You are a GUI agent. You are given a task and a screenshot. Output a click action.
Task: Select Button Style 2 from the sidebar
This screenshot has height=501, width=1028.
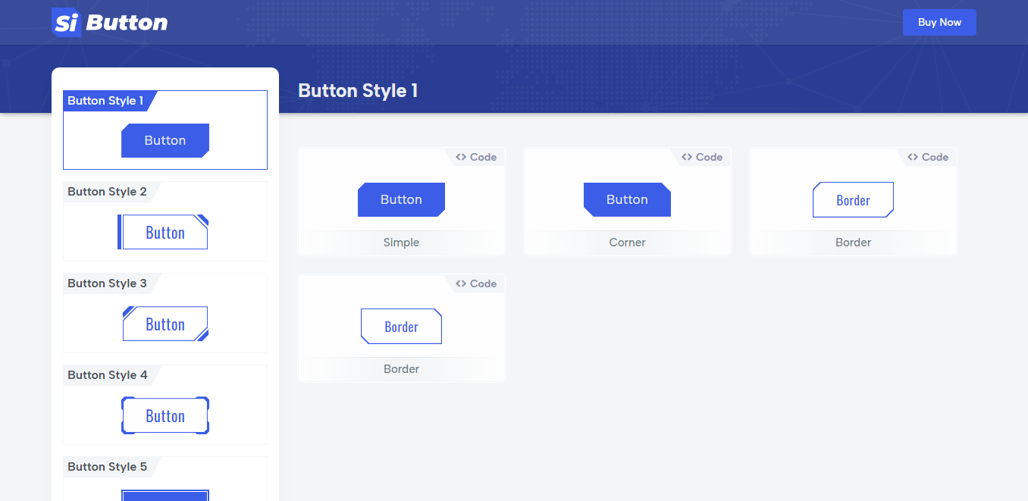click(x=165, y=221)
